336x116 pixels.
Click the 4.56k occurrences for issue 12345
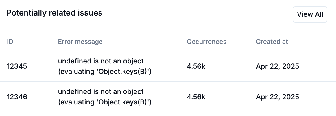(196, 66)
